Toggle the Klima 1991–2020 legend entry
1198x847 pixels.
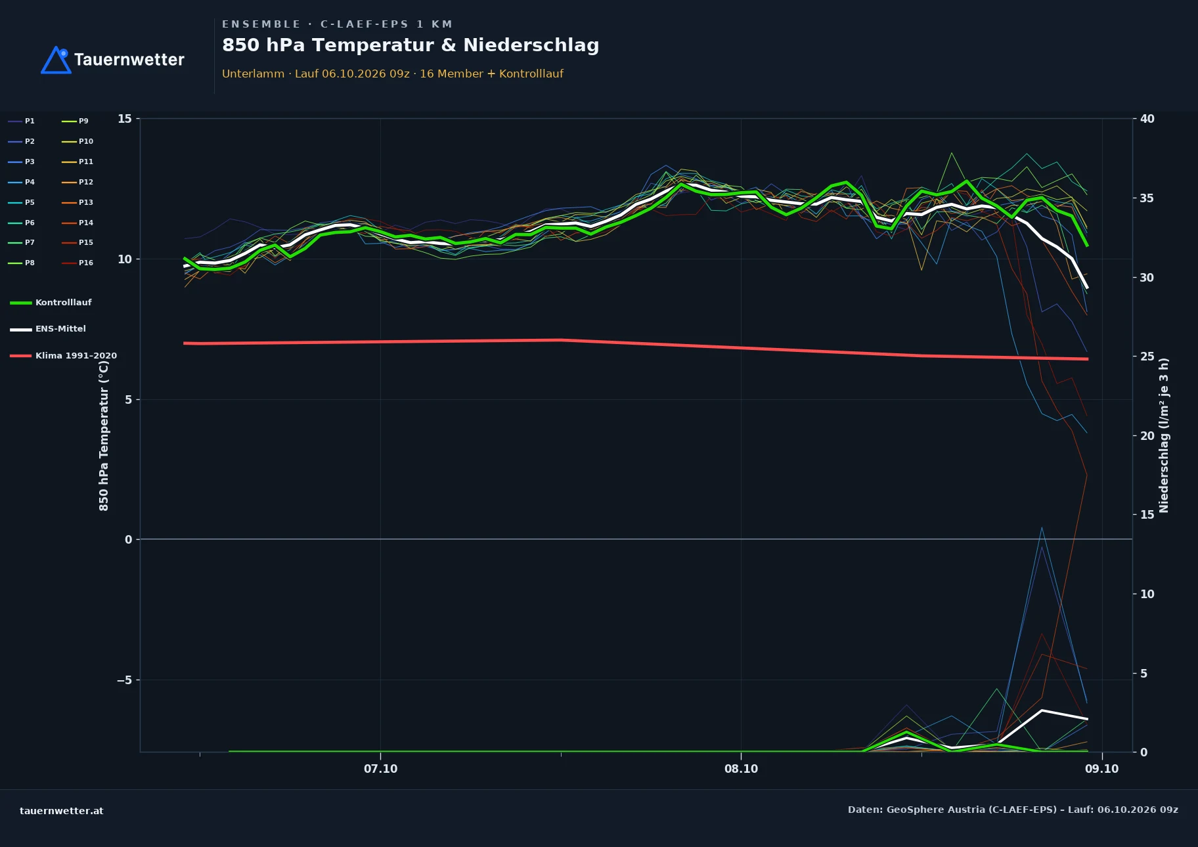(x=63, y=356)
